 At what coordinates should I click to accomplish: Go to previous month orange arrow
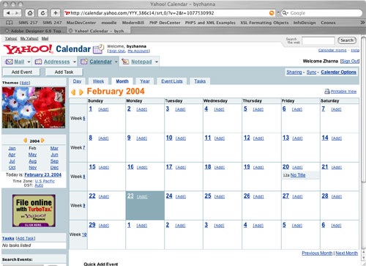click(73, 92)
